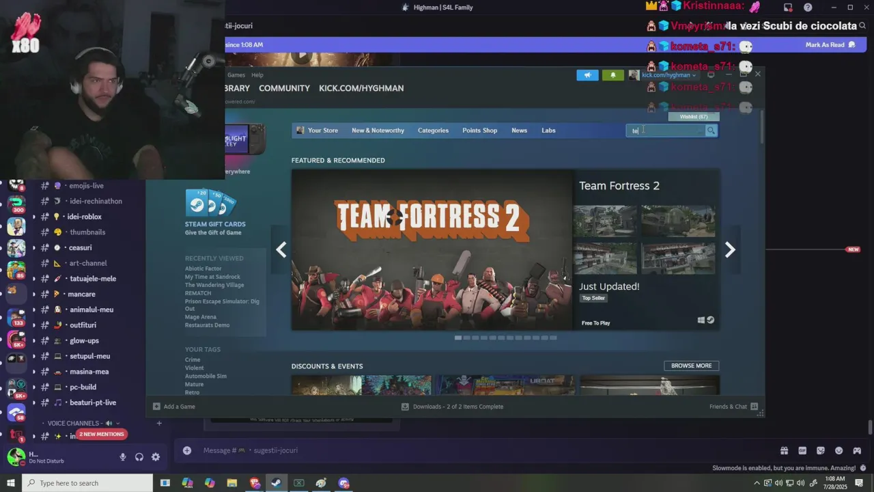Open the Discord gift icon

tap(784, 450)
